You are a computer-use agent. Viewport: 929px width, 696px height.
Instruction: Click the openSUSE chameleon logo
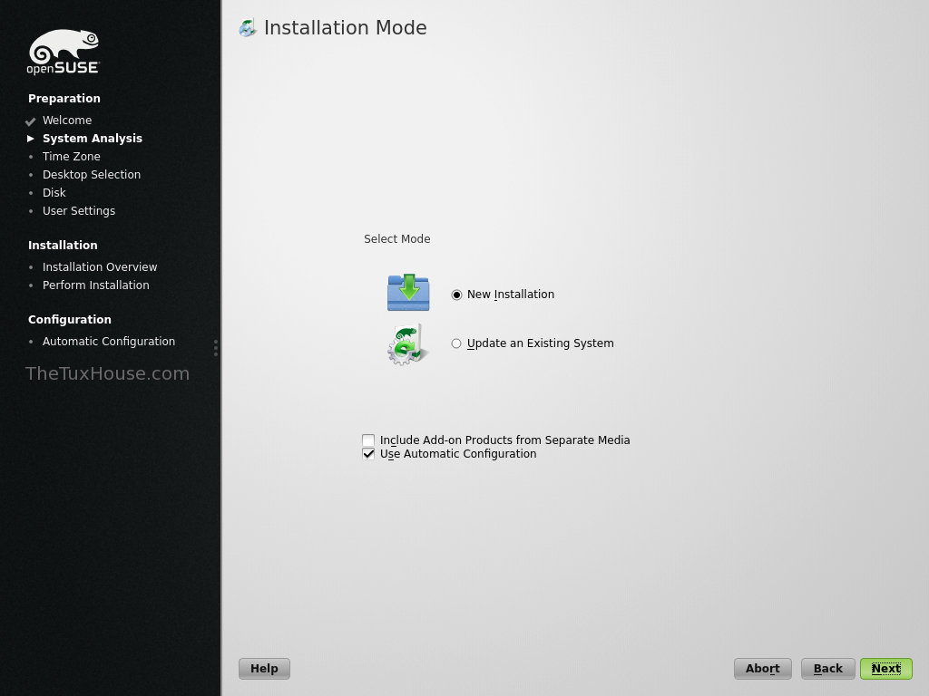click(64, 52)
